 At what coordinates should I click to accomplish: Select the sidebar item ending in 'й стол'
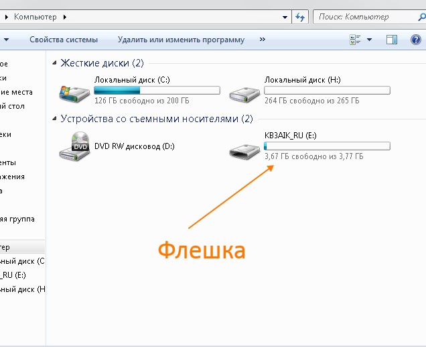click(12, 106)
